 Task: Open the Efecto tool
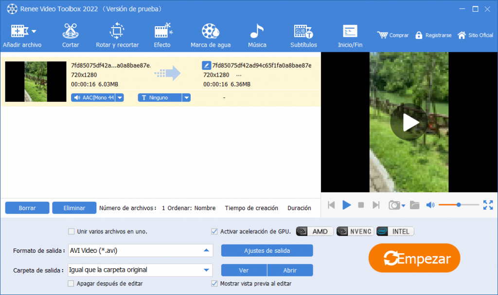point(162,34)
